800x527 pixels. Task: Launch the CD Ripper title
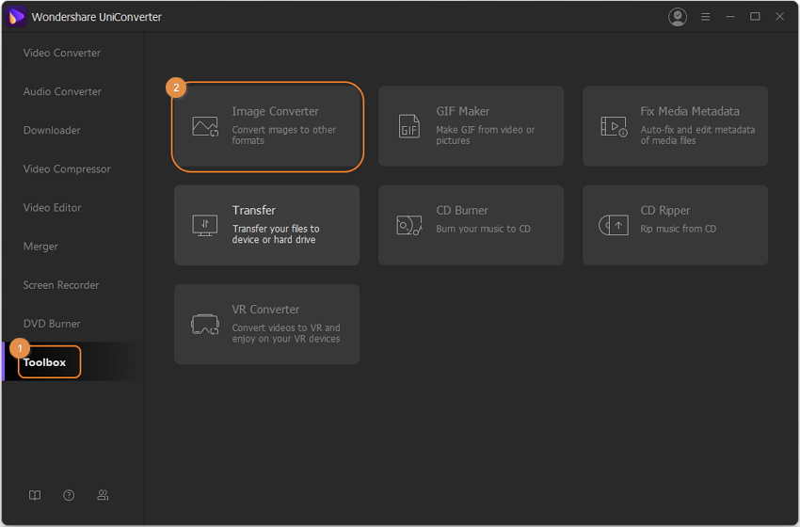click(x=665, y=210)
